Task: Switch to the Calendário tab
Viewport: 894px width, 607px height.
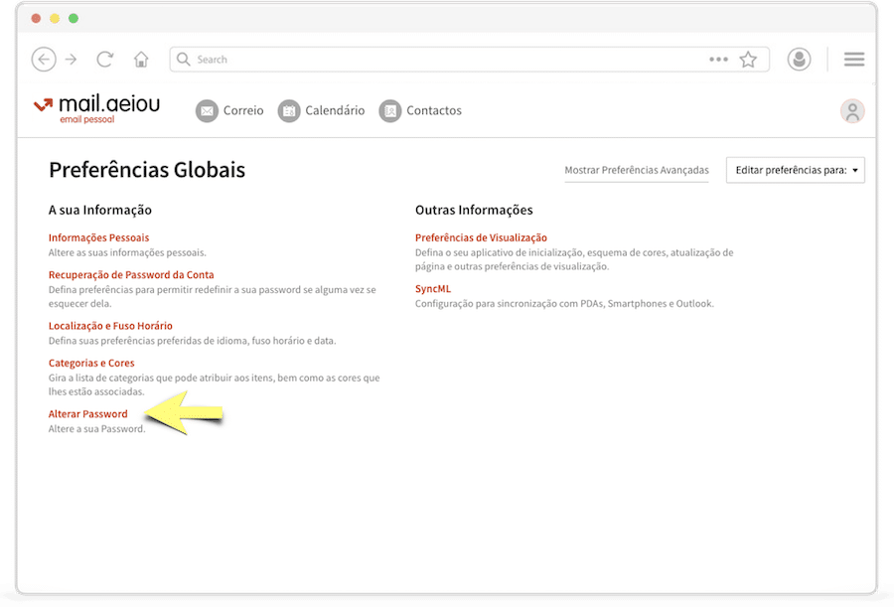Action: (x=322, y=110)
